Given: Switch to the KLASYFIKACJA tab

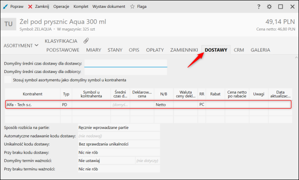Looking at the screenshot, I should [x=61, y=41].
